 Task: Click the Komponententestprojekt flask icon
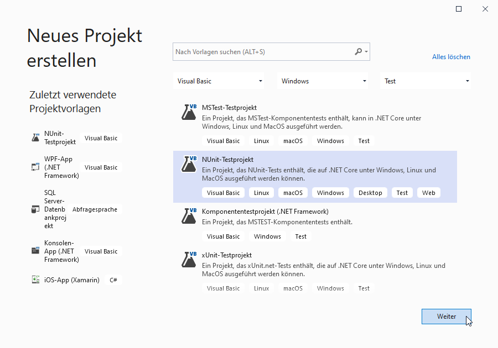[x=188, y=215]
